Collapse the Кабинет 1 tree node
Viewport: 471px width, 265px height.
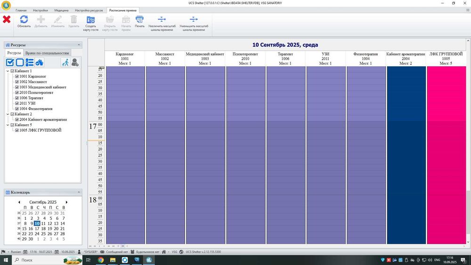click(x=8, y=71)
